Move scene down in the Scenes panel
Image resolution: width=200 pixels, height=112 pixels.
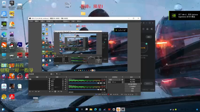tap(39, 91)
